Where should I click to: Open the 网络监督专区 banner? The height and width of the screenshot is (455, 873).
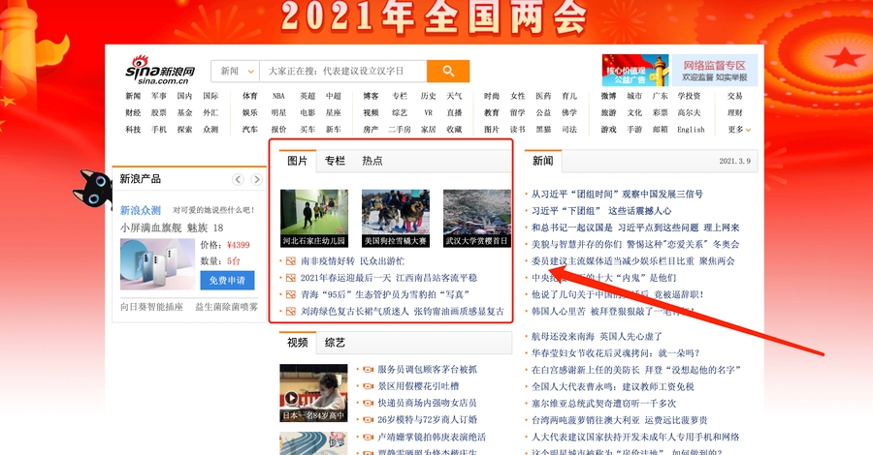point(714,71)
